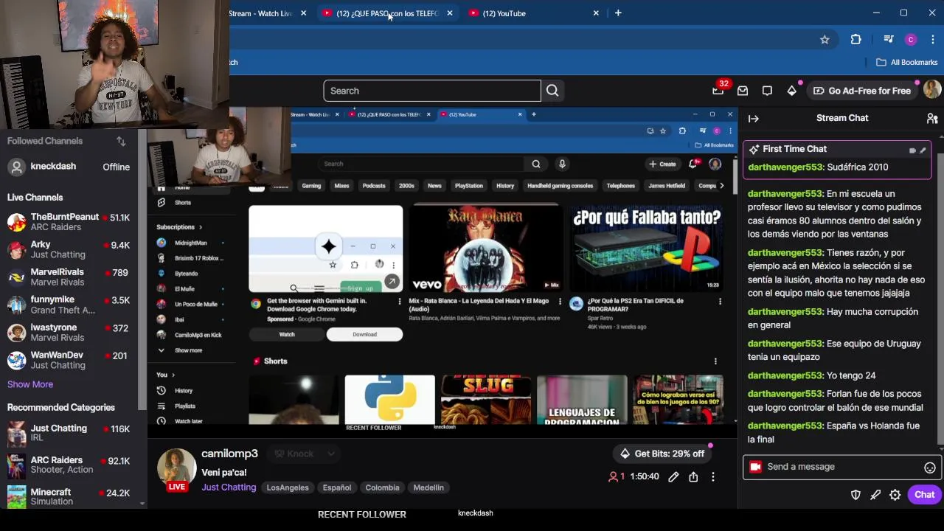Click the video icon inside message box

pos(755,467)
